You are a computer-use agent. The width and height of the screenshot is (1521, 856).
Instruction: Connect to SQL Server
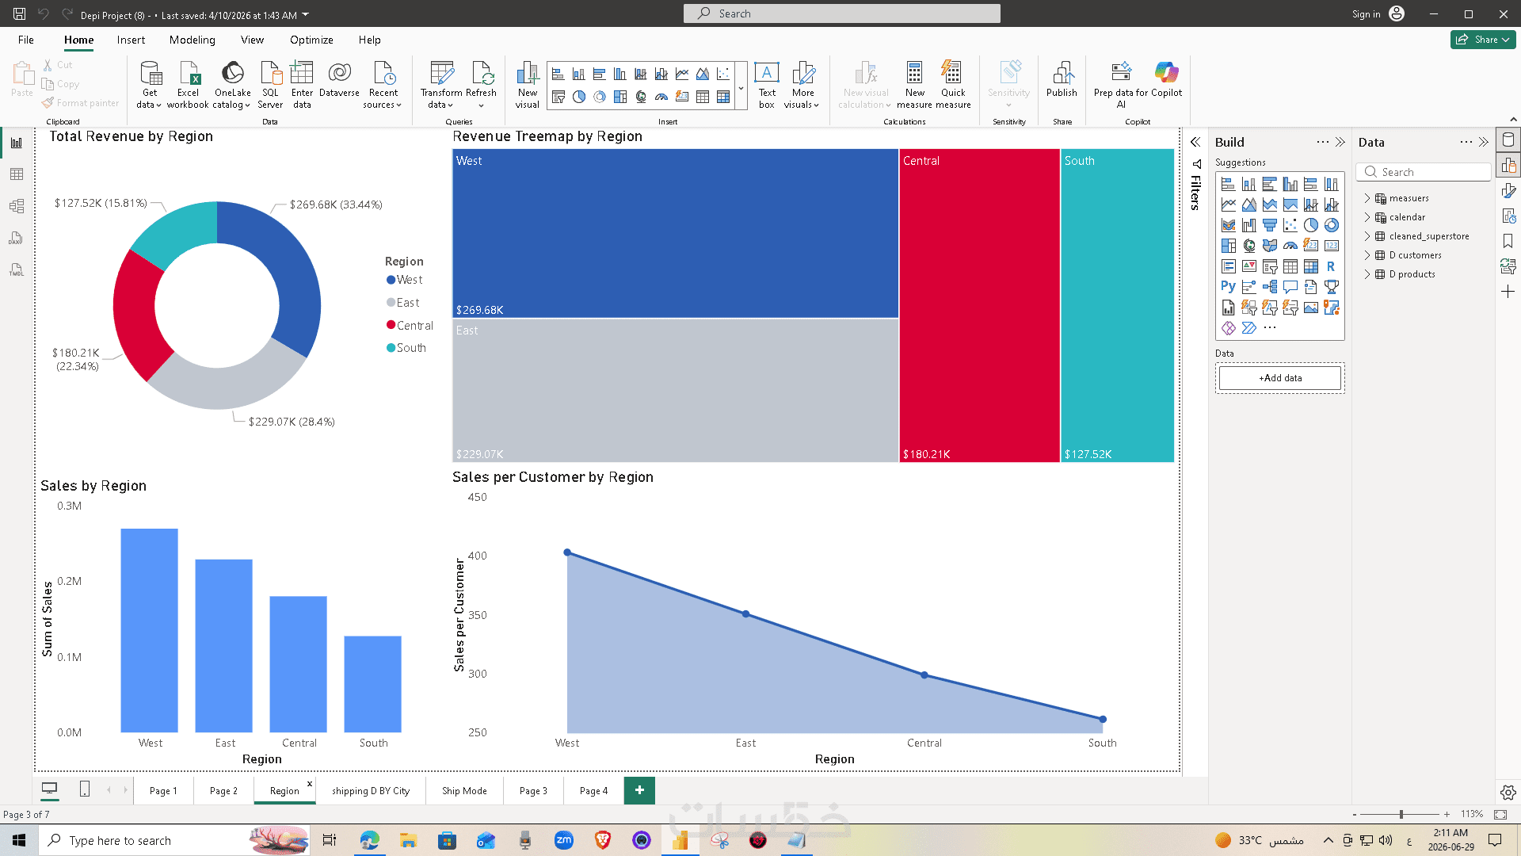pyautogui.click(x=270, y=86)
